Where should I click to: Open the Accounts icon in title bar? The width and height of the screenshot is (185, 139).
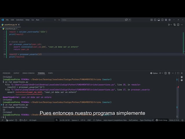click(x=166, y=20)
